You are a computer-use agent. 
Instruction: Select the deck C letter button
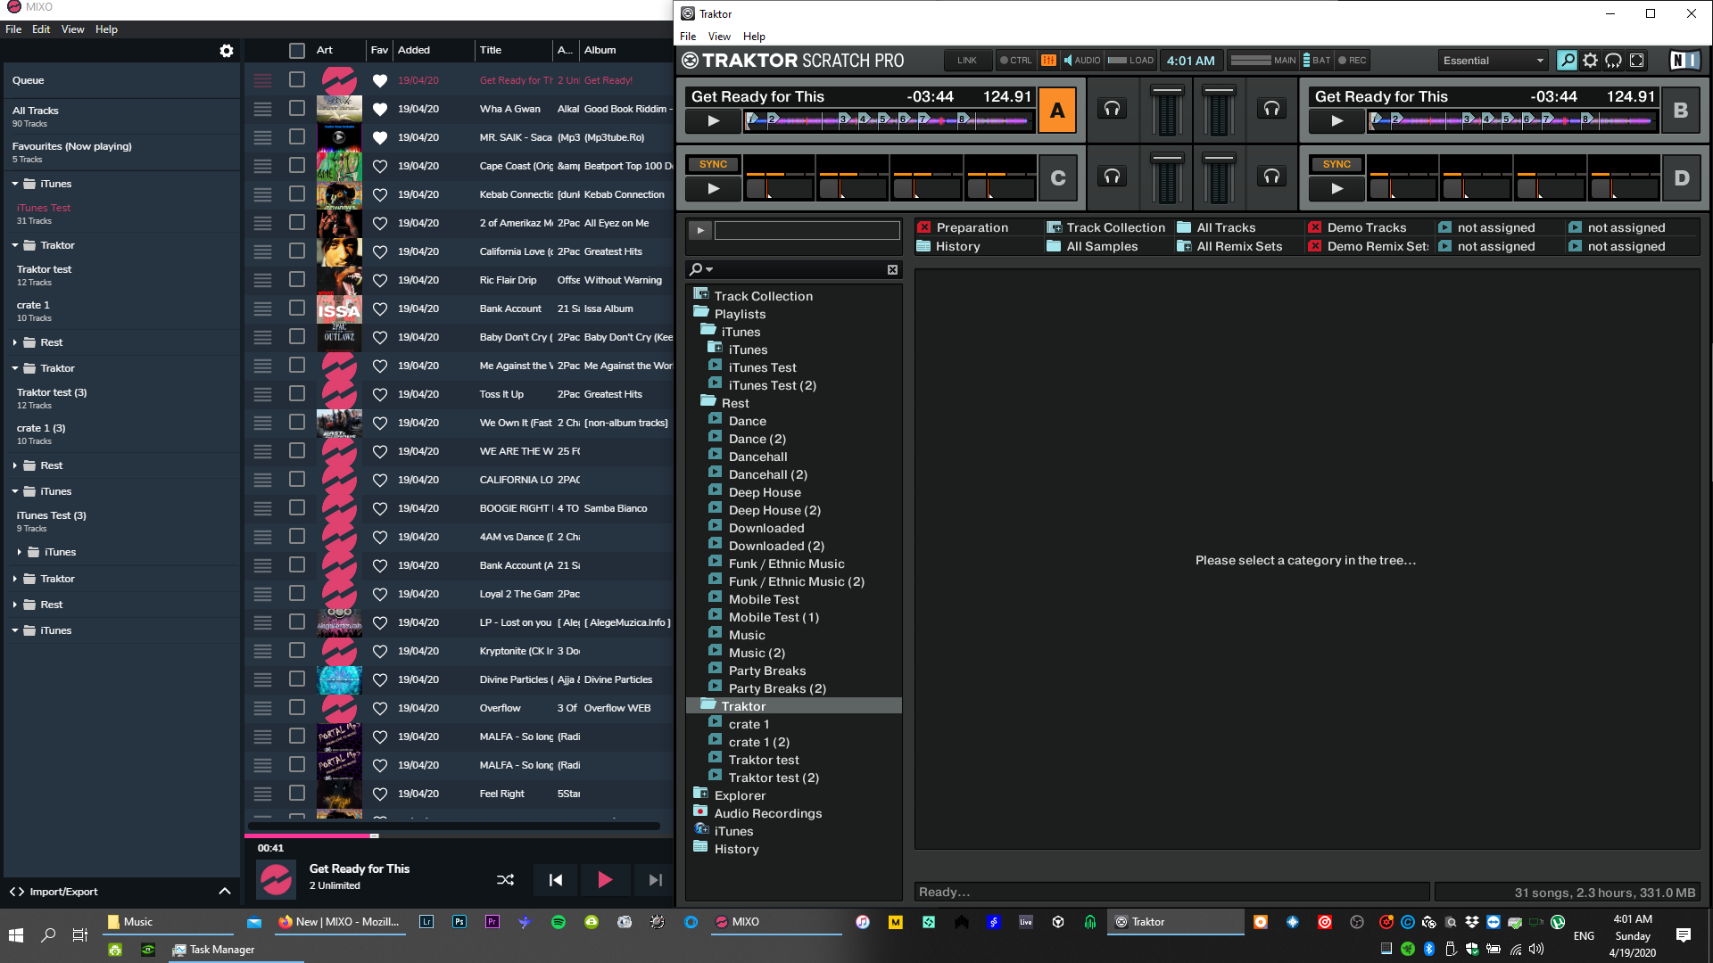(x=1058, y=178)
